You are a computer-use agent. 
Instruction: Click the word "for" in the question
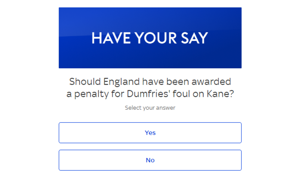[118, 95]
